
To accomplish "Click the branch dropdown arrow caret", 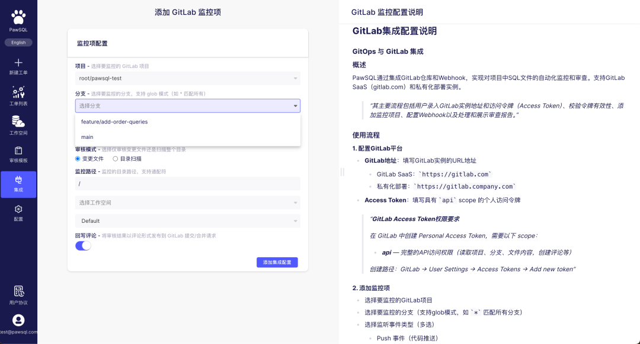I will tap(296, 106).
